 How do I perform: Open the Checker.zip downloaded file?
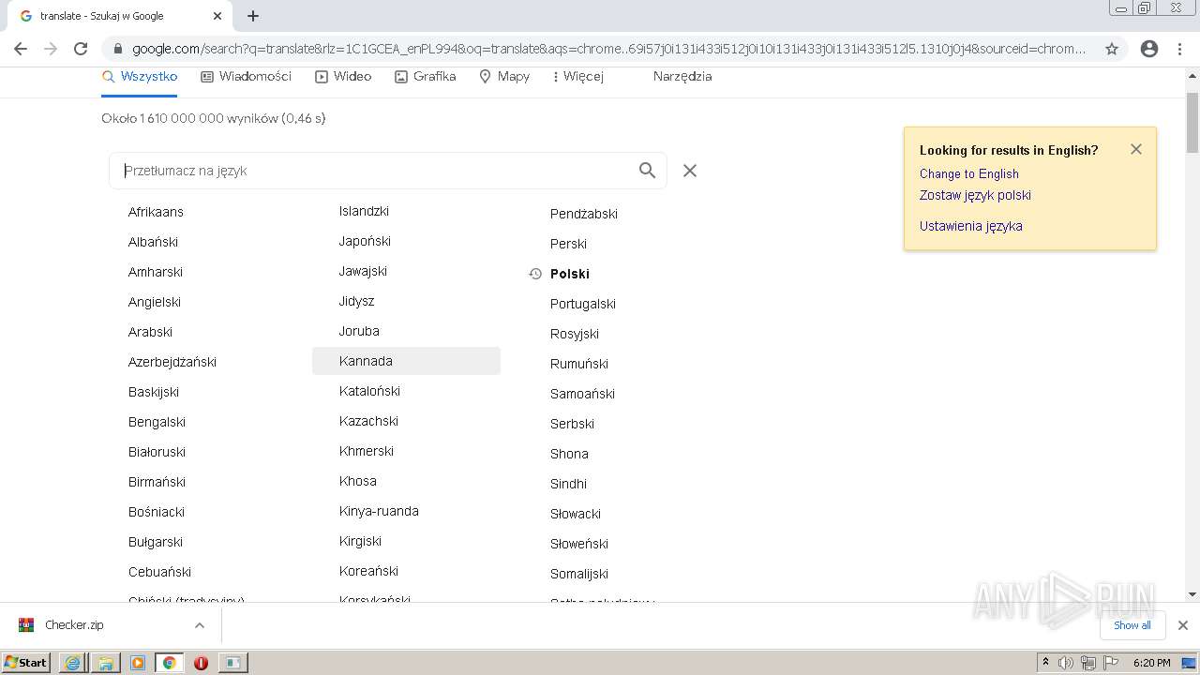[x=74, y=625]
